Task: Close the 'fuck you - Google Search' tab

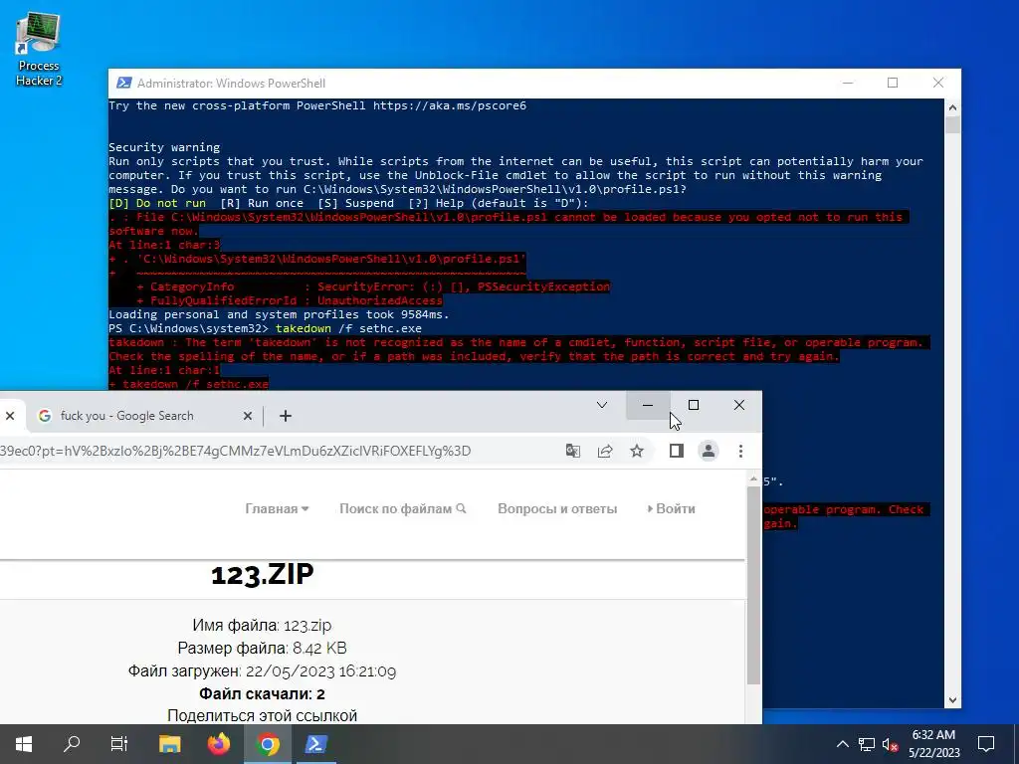Action: click(x=248, y=416)
